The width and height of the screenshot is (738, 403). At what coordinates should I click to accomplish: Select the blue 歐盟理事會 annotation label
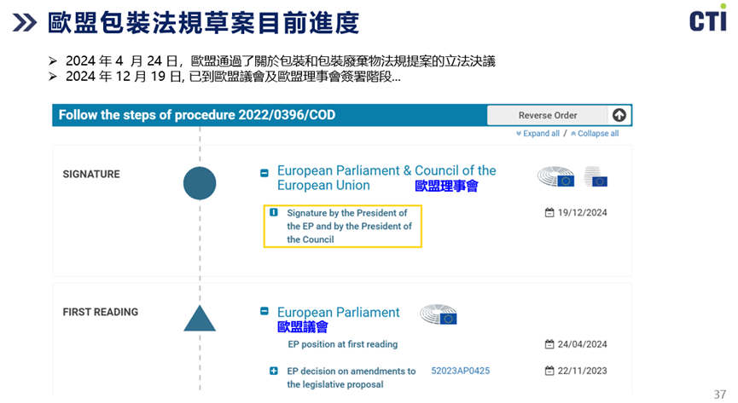pos(446,187)
